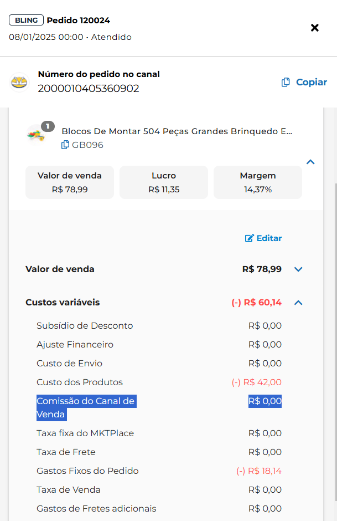The height and width of the screenshot is (521, 337).
Task: Click the Blocos De Montar product title
Action: tap(177, 131)
